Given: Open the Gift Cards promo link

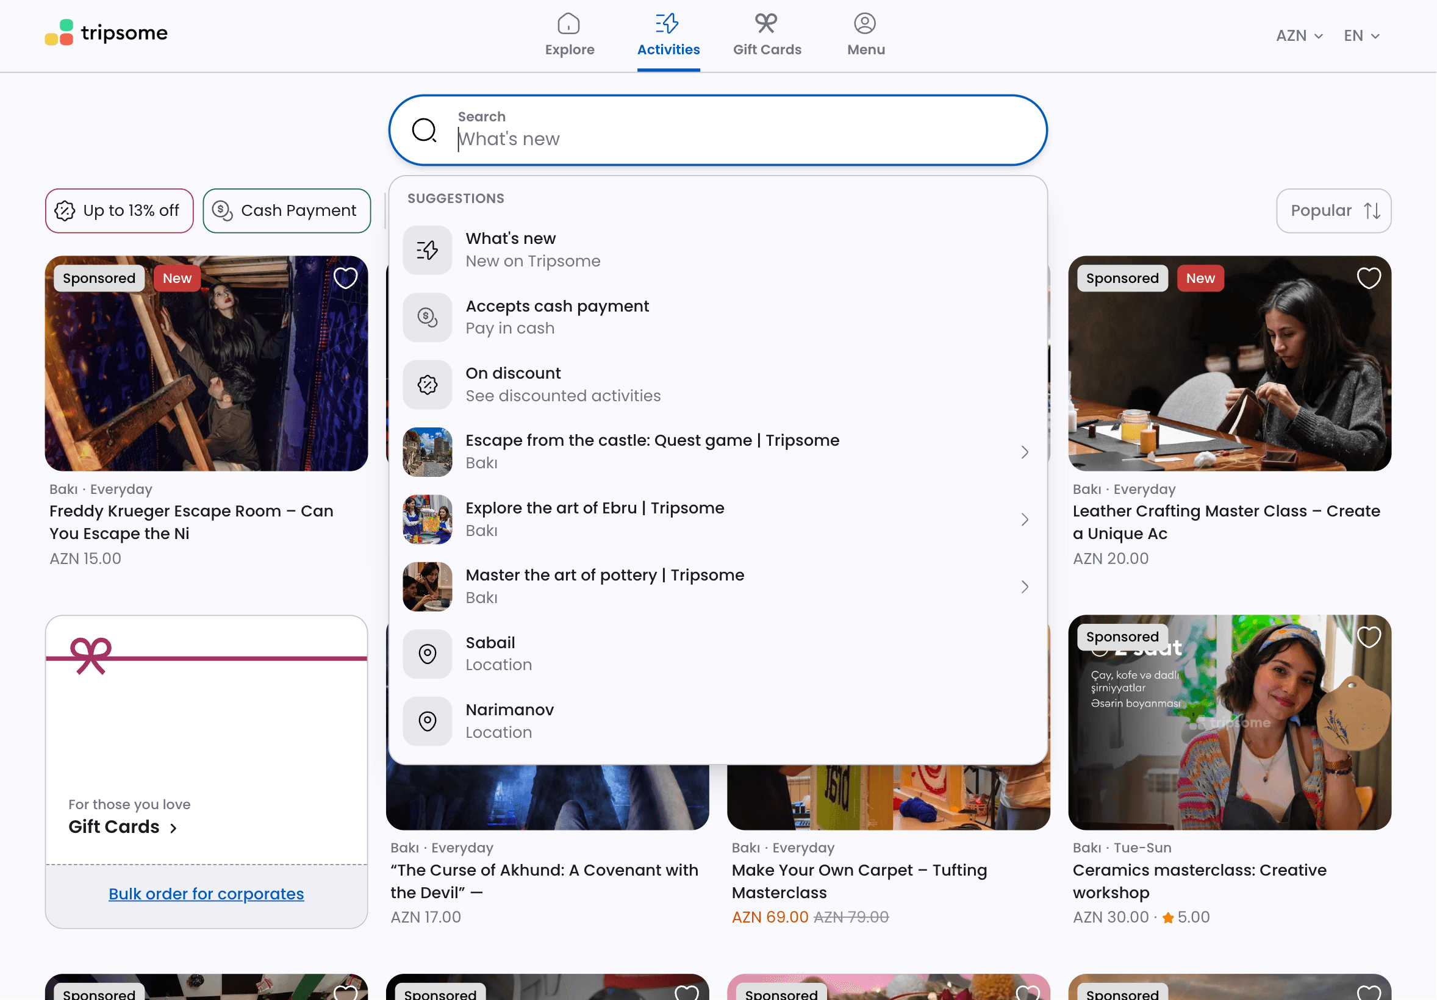Looking at the screenshot, I should [123, 827].
